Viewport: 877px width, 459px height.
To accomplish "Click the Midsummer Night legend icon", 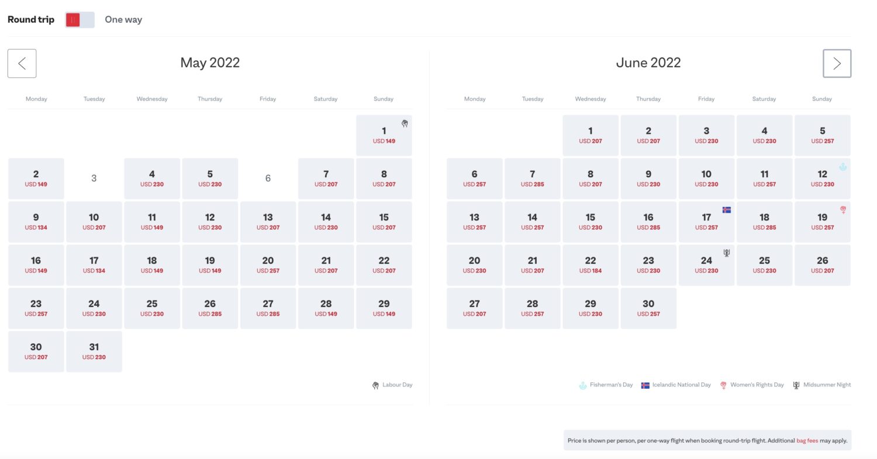I will coord(796,385).
